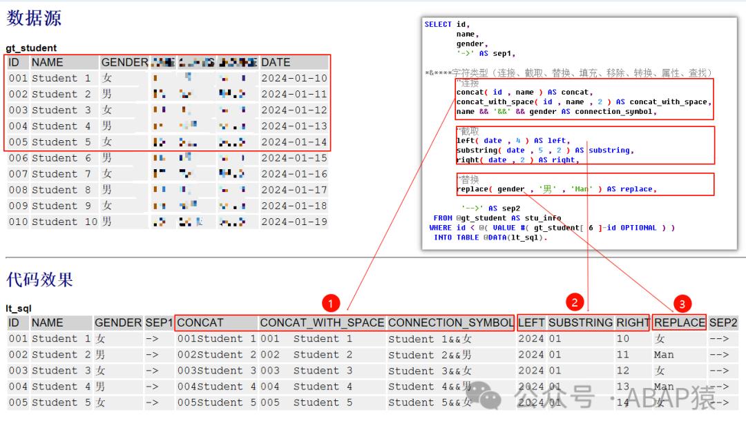Click LEFT value 2024 in lt_sql row 001

(531, 338)
